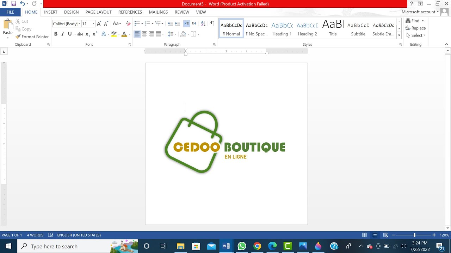Open Microsoft Edge from the taskbar
This screenshot has height=253, width=451.
coord(272,246)
